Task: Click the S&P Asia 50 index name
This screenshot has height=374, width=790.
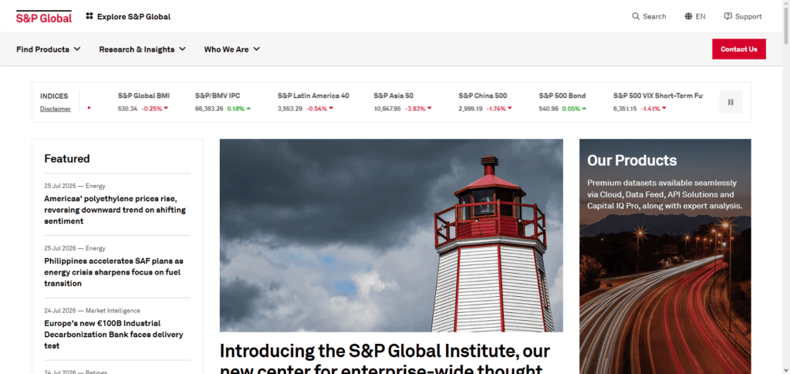Action: pos(393,96)
